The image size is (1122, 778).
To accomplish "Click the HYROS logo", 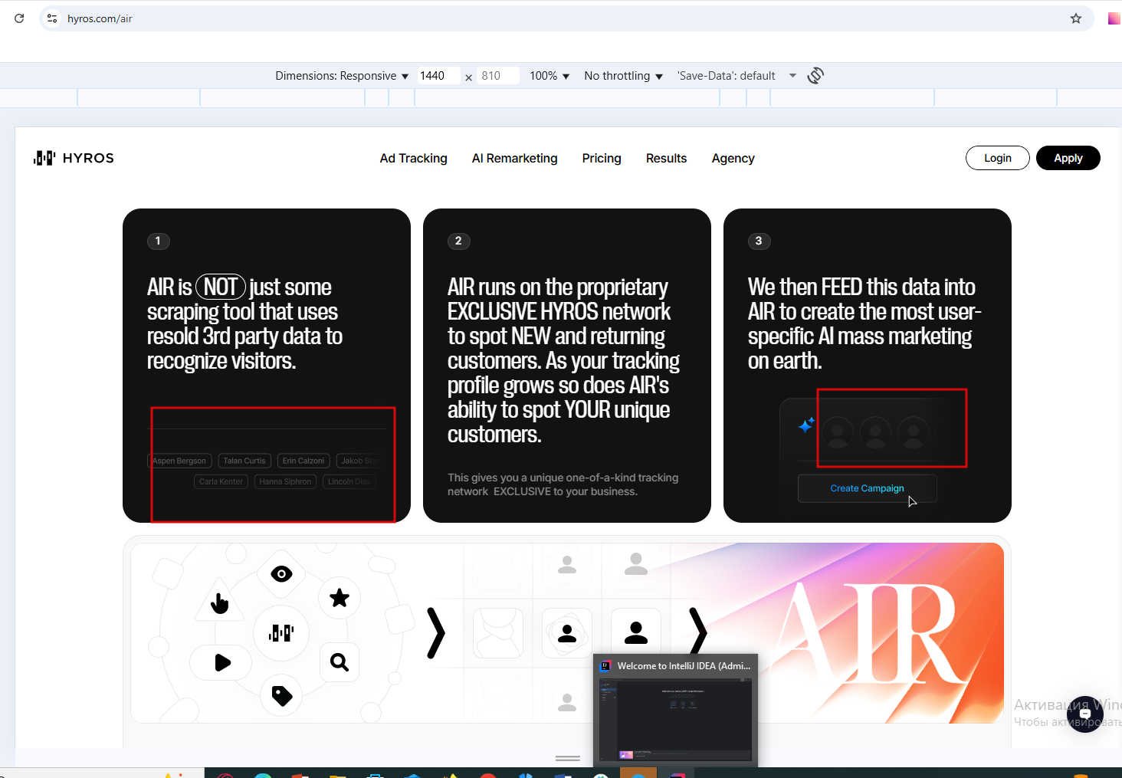I will coord(74,158).
